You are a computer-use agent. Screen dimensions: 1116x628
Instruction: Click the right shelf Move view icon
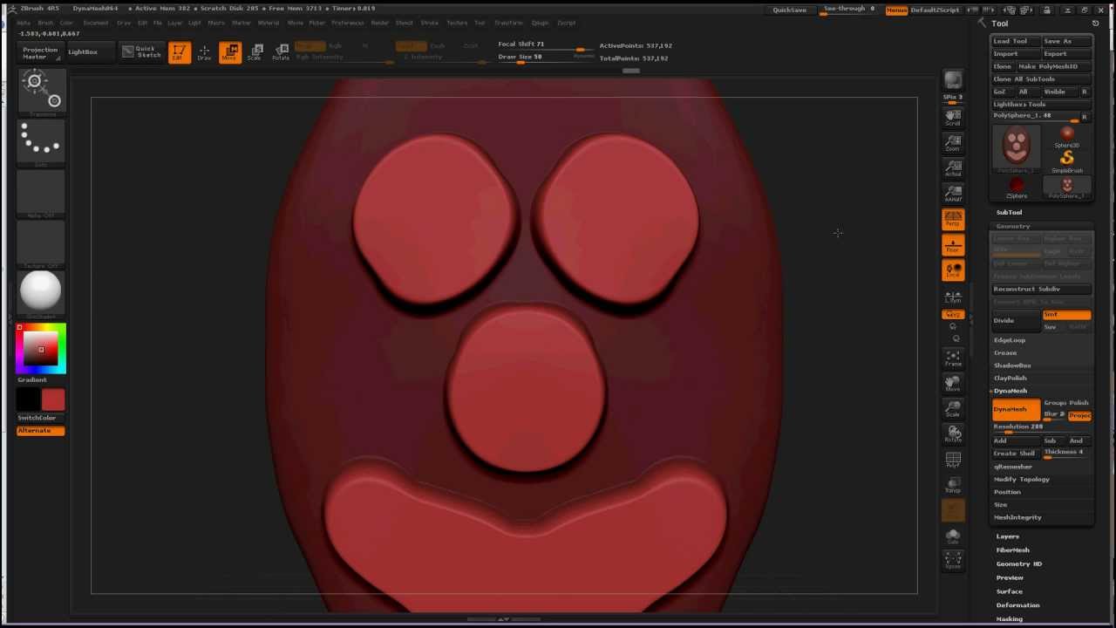pos(953,383)
